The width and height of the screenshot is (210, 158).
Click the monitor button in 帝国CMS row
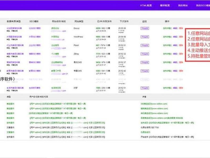(145, 71)
